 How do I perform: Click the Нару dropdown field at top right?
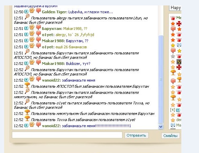(175, 8)
